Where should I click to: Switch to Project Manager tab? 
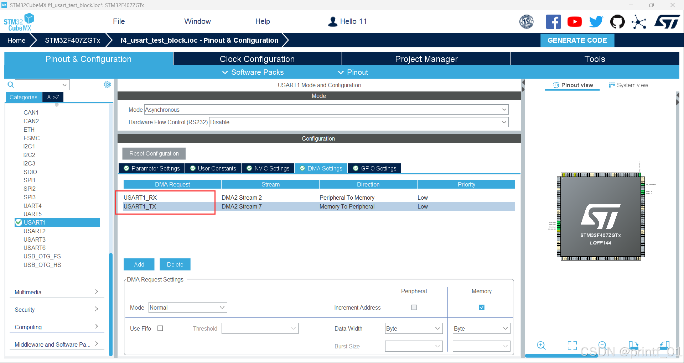426,59
